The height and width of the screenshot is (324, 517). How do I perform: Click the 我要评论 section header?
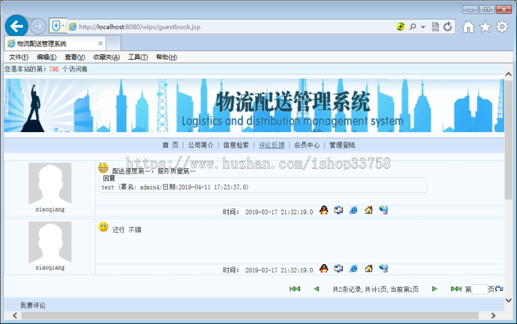tap(33, 305)
